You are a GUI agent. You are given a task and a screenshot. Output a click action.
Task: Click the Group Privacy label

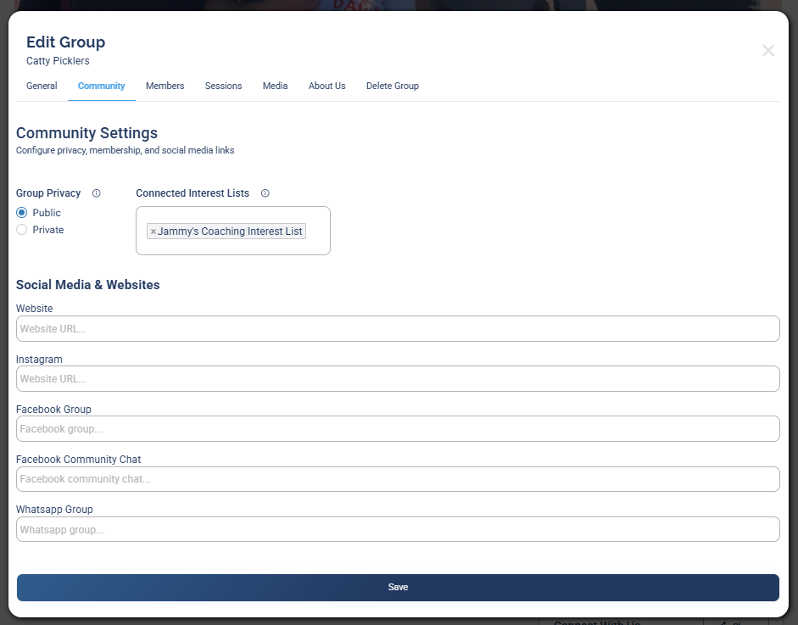(x=48, y=193)
